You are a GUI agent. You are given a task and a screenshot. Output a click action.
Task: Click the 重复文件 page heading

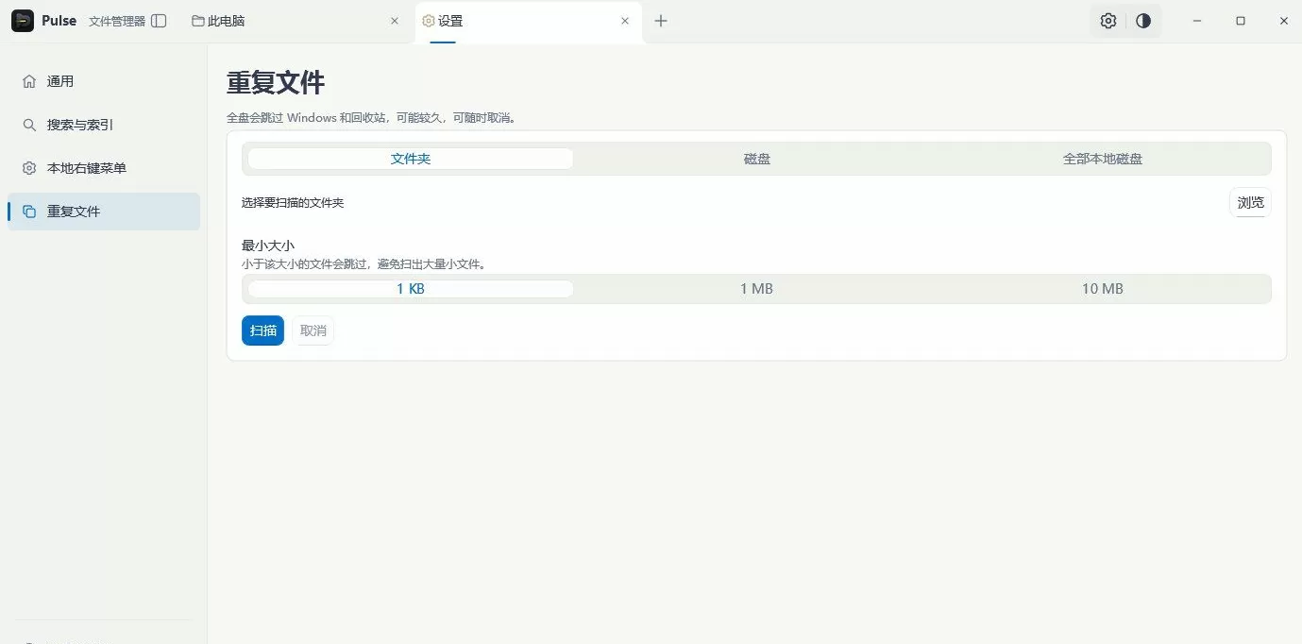276,83
